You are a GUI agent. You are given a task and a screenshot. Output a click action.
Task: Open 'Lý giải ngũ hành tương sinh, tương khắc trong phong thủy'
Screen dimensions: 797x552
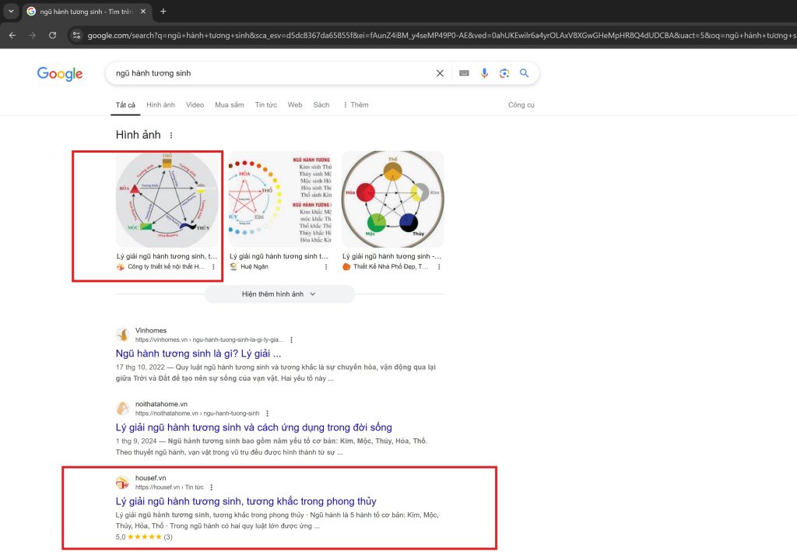pos(246,501)
